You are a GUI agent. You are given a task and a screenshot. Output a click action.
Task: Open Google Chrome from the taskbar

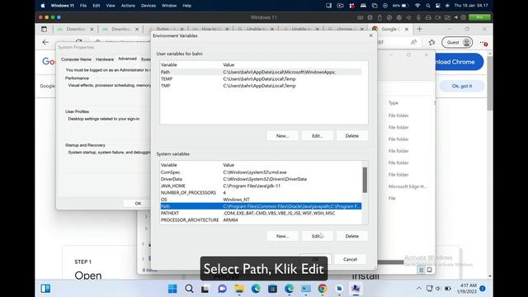coord(323,289)
